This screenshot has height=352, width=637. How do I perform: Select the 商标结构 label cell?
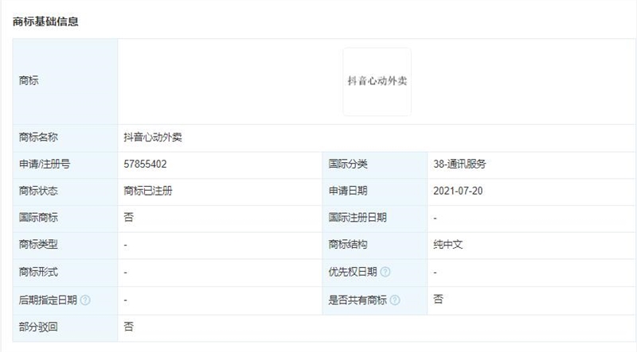tap(374, 245)
